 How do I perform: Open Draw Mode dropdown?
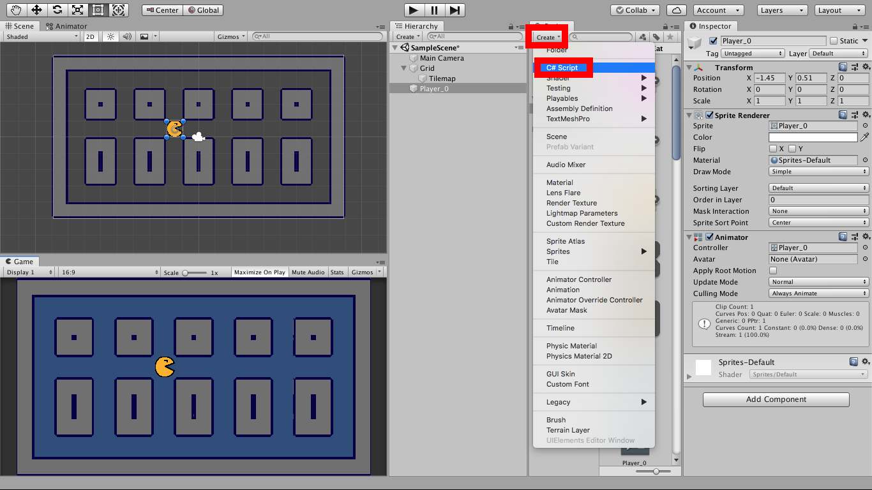coord(819,172)
